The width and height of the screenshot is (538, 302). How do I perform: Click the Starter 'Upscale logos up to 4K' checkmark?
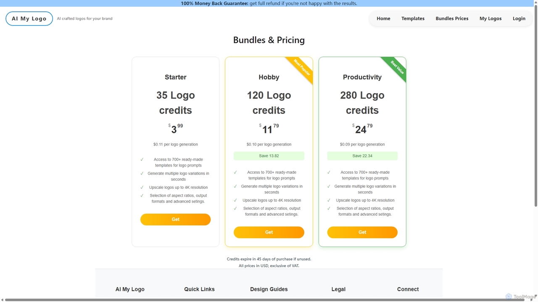[142, 187]
